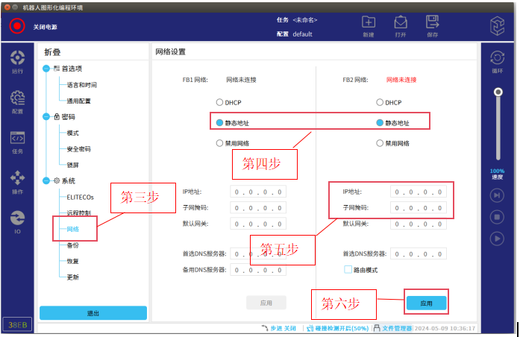Open 远程控制 in the settings tree

pos(78,212)
